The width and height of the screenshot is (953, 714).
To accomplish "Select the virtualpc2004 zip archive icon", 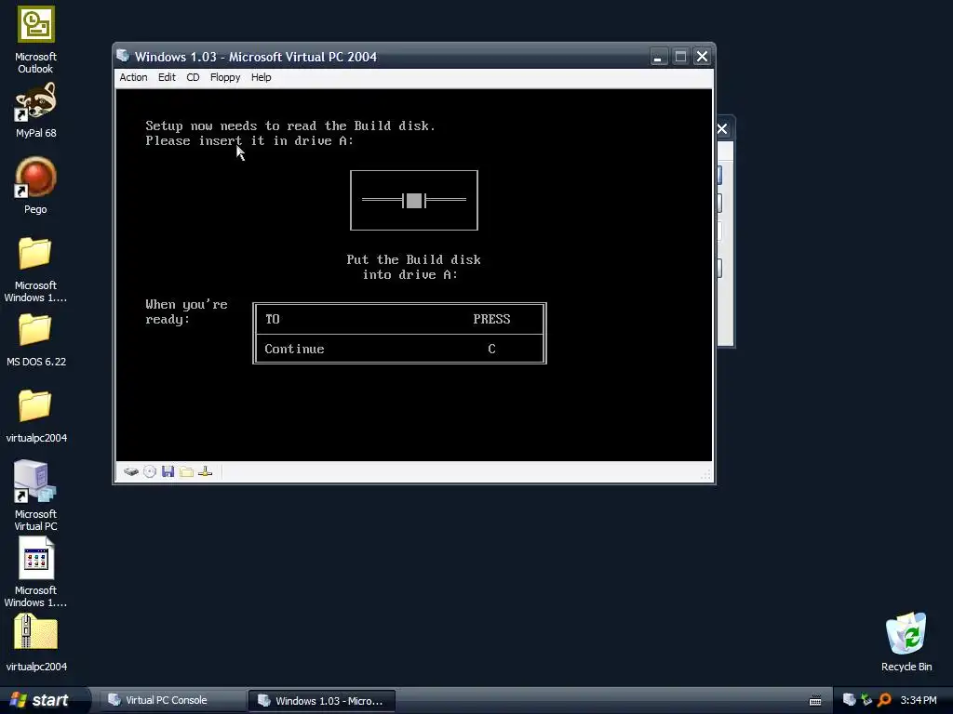I will coord(36,643).
